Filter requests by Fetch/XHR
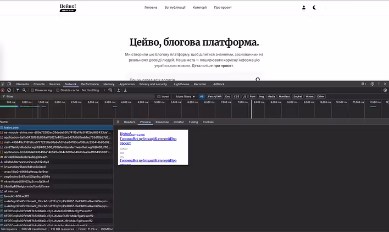 [x=214, y=96]
